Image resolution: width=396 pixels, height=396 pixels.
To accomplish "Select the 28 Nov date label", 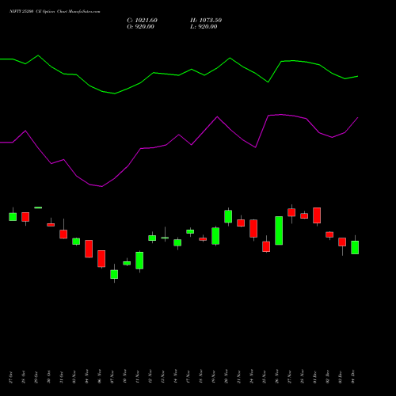I will pos(303,377).
